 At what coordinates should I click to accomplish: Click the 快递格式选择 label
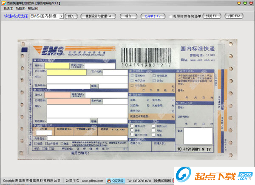16,16
